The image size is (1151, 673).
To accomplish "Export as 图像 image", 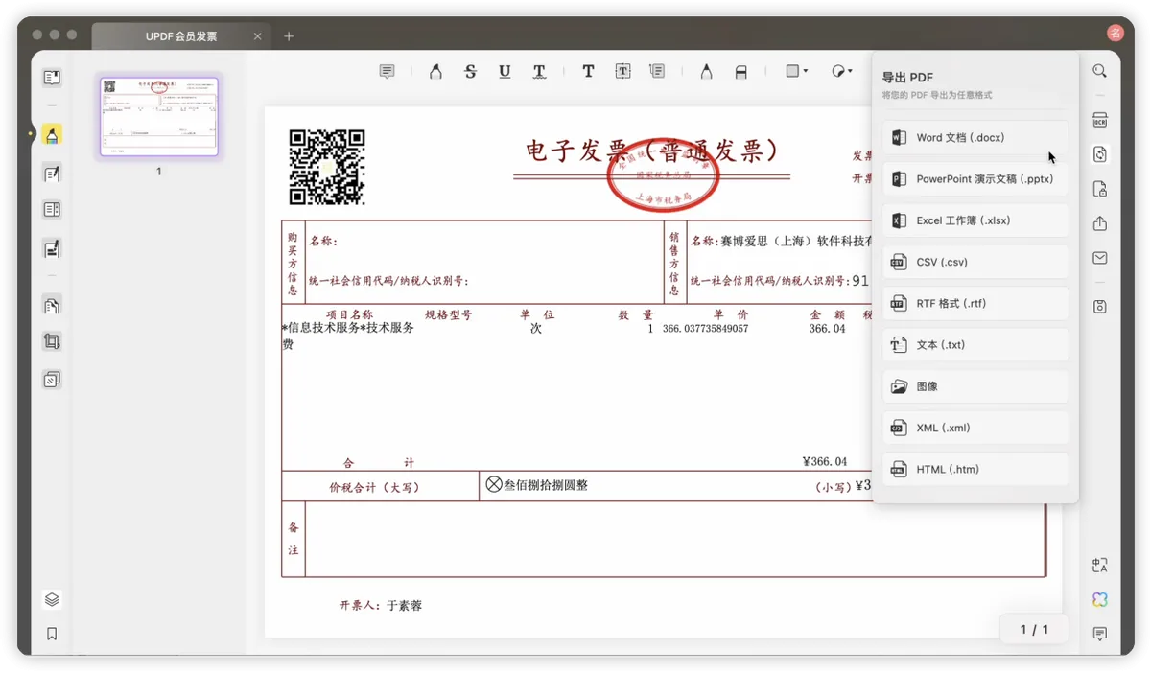I will [x=975, y=386].
